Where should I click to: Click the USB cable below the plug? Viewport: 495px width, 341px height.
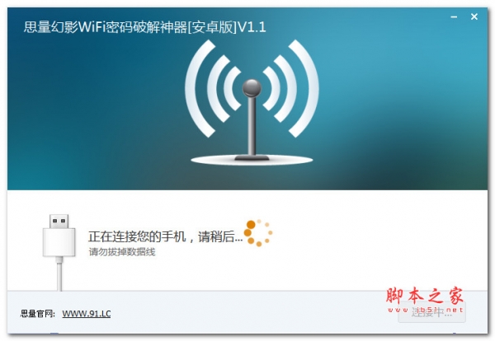coord(59,273)
